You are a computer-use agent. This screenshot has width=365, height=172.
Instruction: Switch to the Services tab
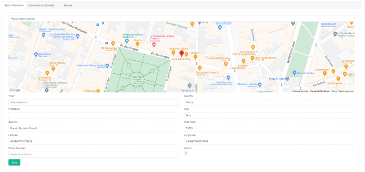click(68, 6)
